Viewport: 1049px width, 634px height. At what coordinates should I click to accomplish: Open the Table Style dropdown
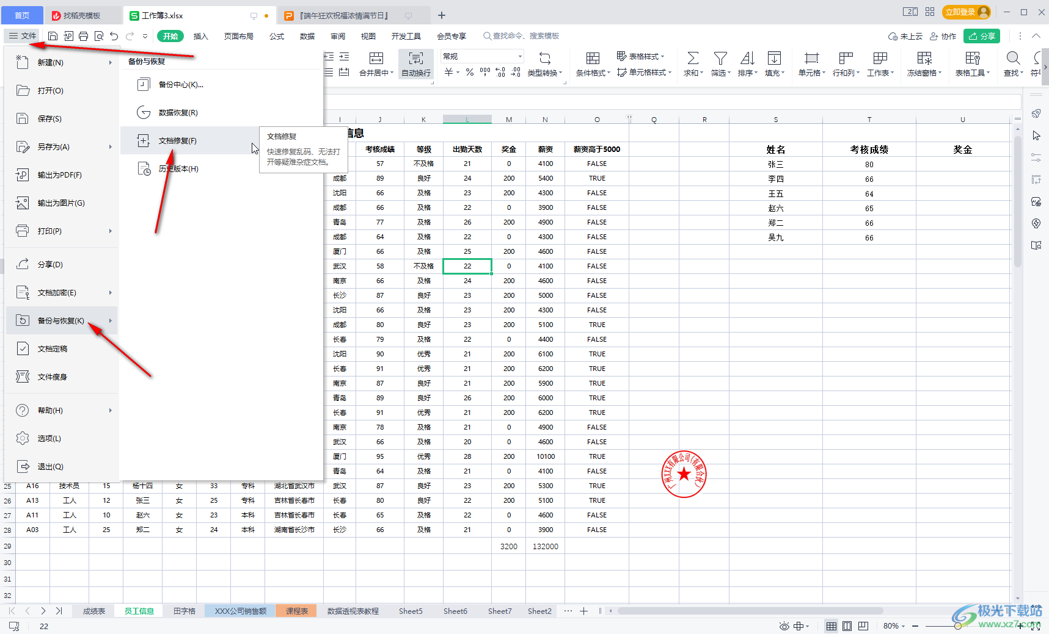tap(640, 56)
